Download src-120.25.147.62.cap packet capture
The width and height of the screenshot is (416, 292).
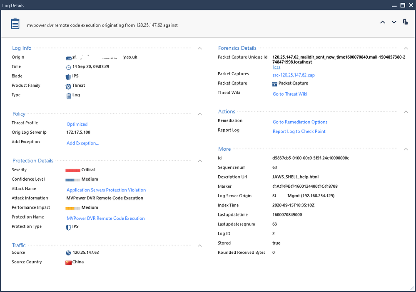coord(294,75)
